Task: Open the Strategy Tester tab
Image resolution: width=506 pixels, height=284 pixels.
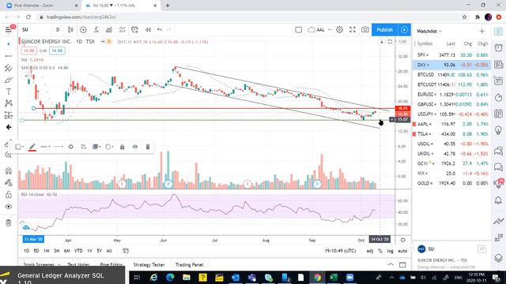Action: tap(149, 265)
